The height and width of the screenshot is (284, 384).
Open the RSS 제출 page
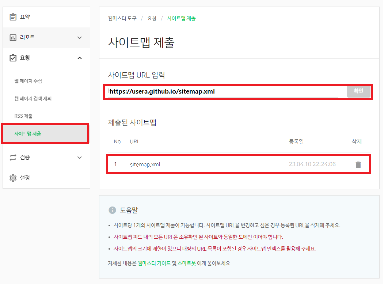[23, 116]
